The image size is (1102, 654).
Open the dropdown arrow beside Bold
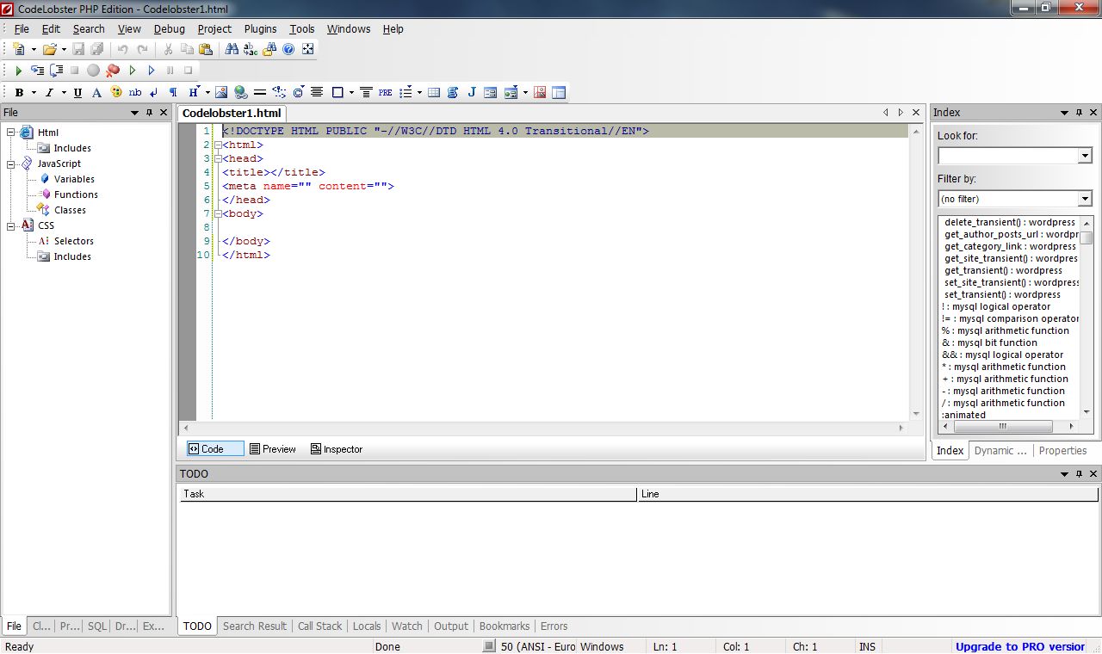(34, 92)
